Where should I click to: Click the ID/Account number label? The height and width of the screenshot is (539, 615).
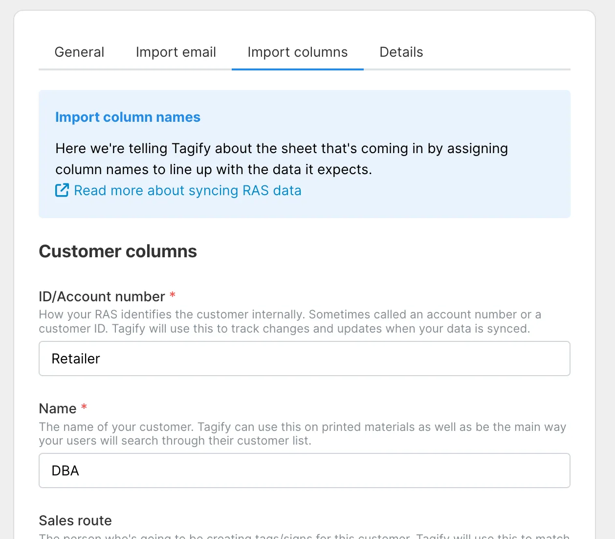pyautogui.click(x=102, y=296)
